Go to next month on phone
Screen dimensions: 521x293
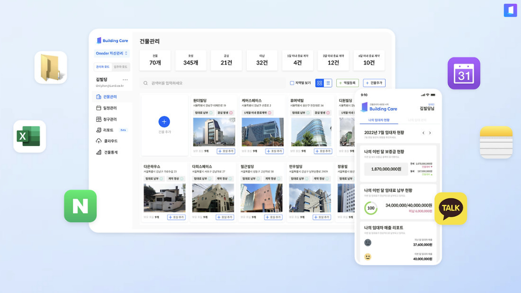[x=430, y=133]
